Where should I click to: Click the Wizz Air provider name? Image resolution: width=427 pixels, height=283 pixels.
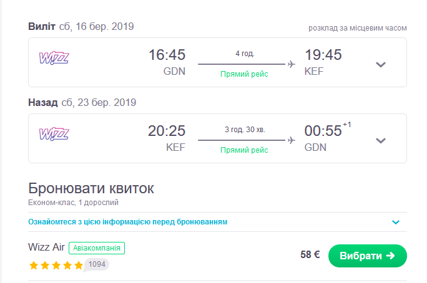coord(47,247)
